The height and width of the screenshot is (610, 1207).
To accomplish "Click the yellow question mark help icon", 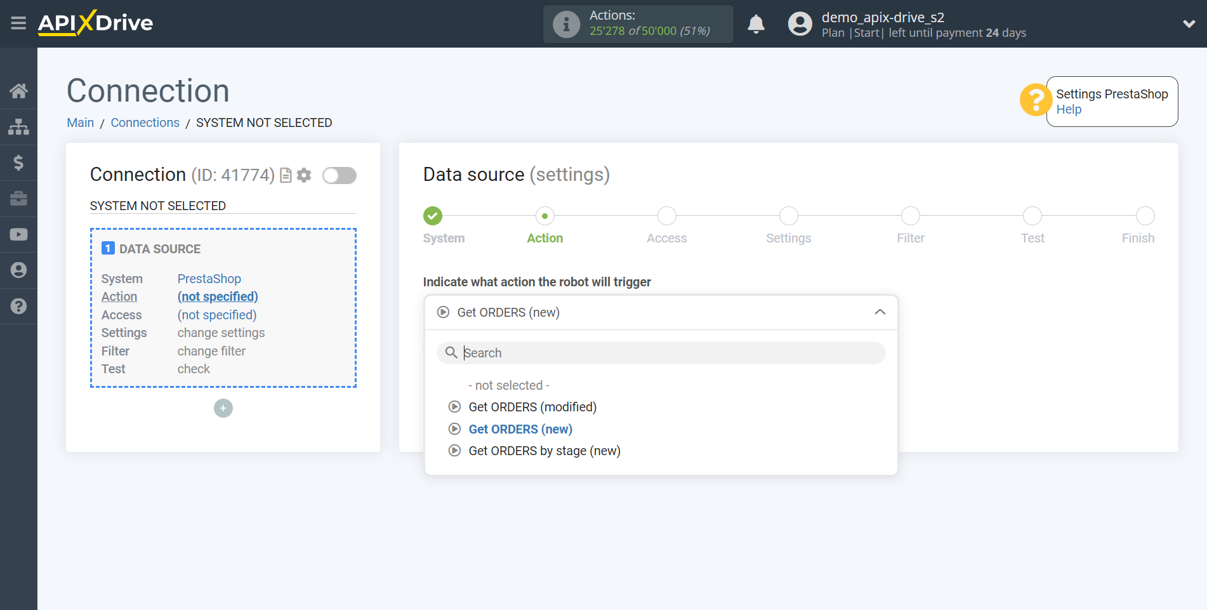I will (x=1035, y=100).
